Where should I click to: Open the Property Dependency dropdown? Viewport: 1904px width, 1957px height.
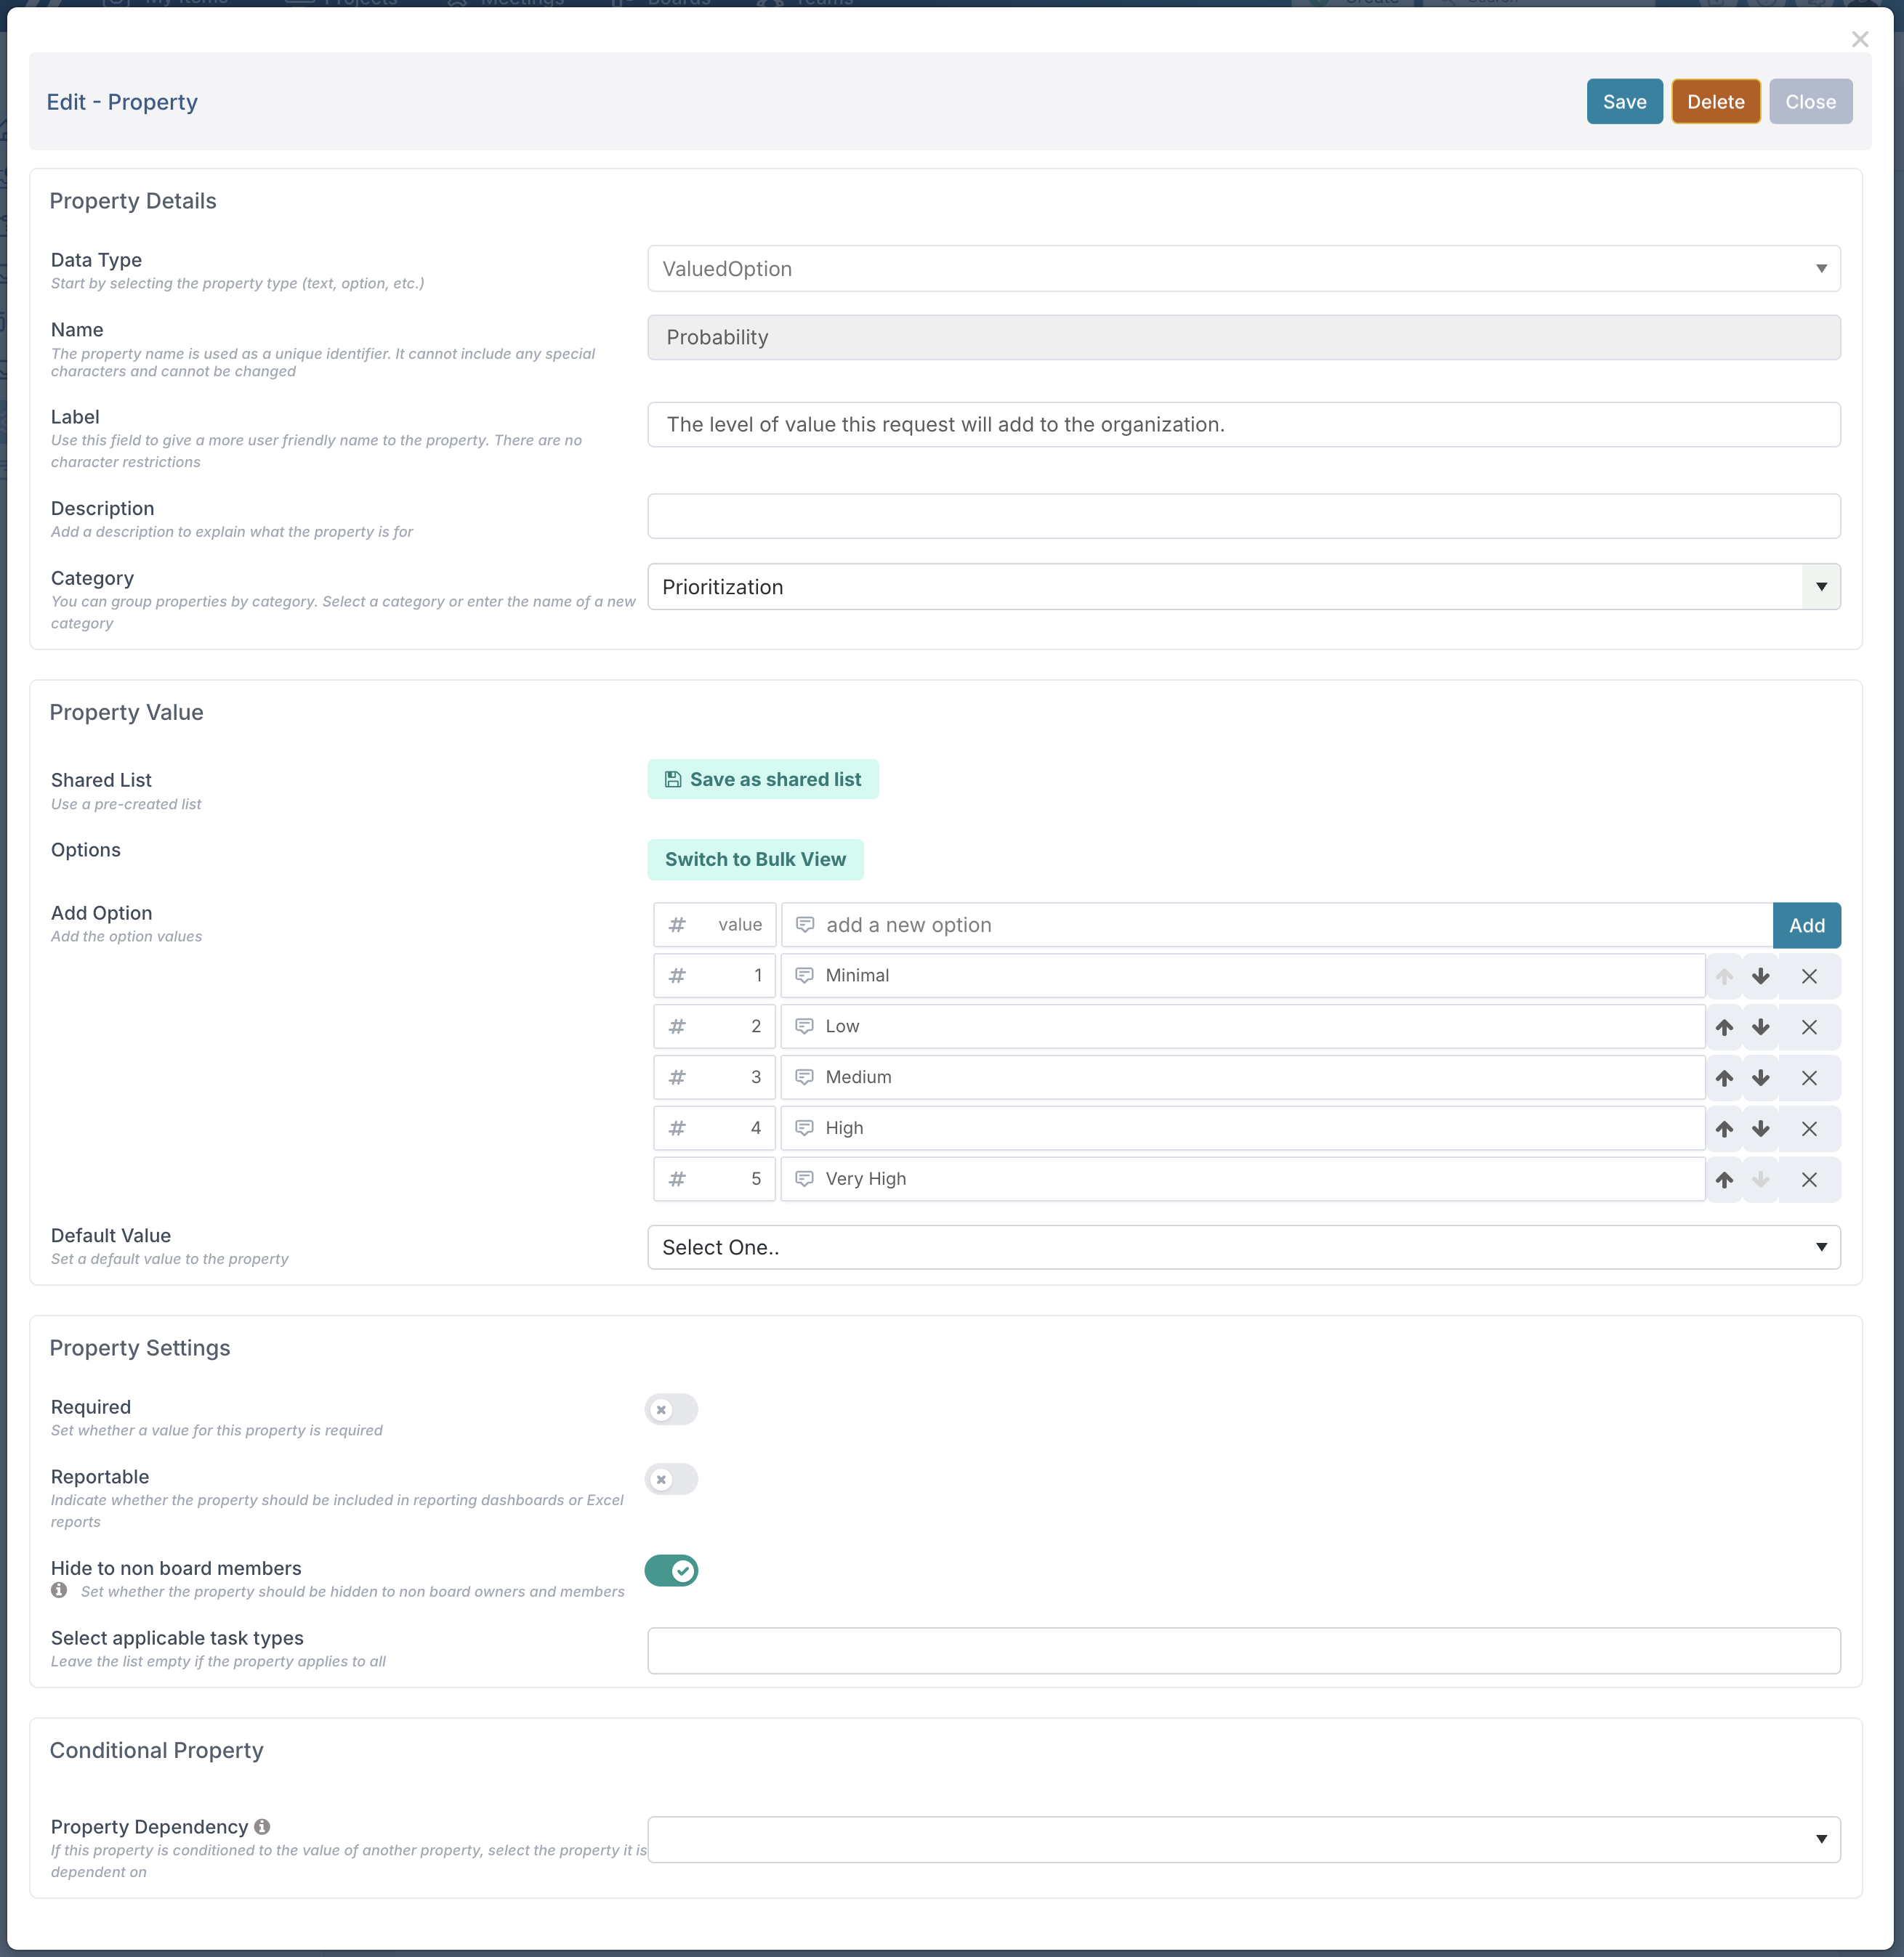point(1243,1839)
